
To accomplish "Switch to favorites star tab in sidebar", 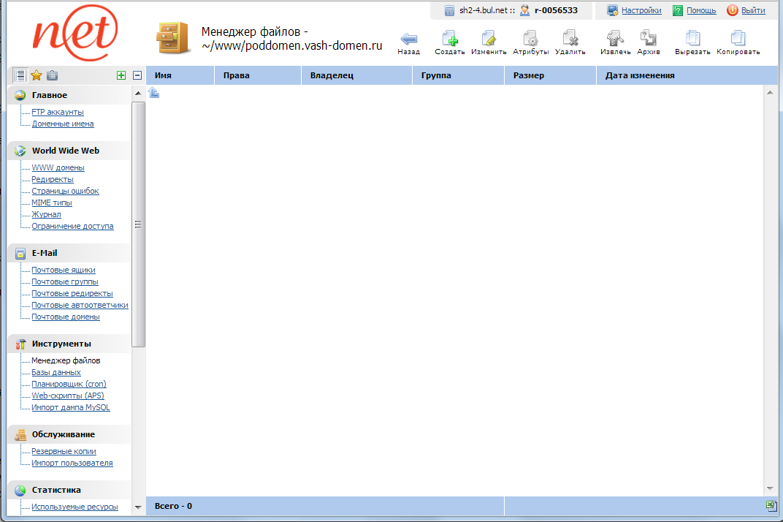I will click(36, 75).
